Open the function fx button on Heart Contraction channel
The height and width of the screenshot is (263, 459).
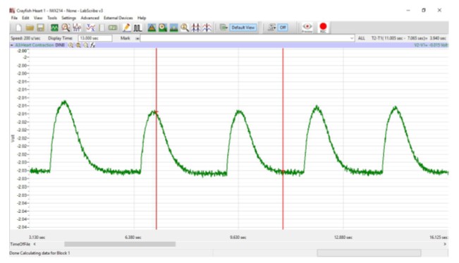coord(93,45)
